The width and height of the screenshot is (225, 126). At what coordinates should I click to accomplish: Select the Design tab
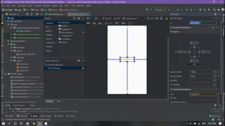pos(50,101)
